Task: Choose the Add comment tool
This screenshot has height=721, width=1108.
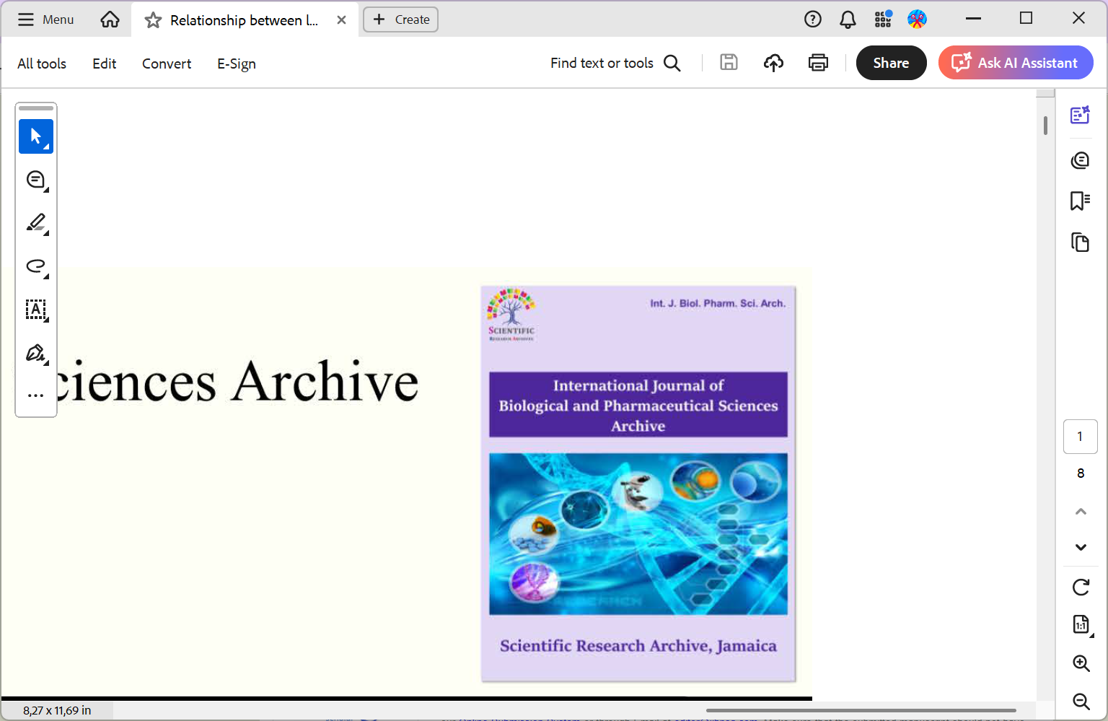Action: (x=36, y=180)
